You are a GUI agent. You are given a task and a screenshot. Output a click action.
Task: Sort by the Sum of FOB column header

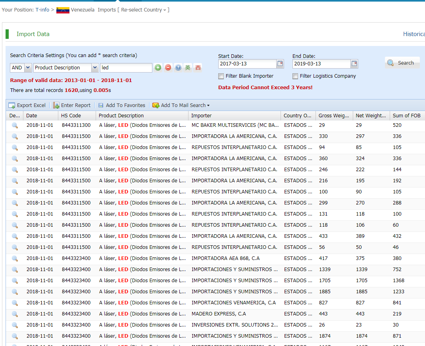406,116
